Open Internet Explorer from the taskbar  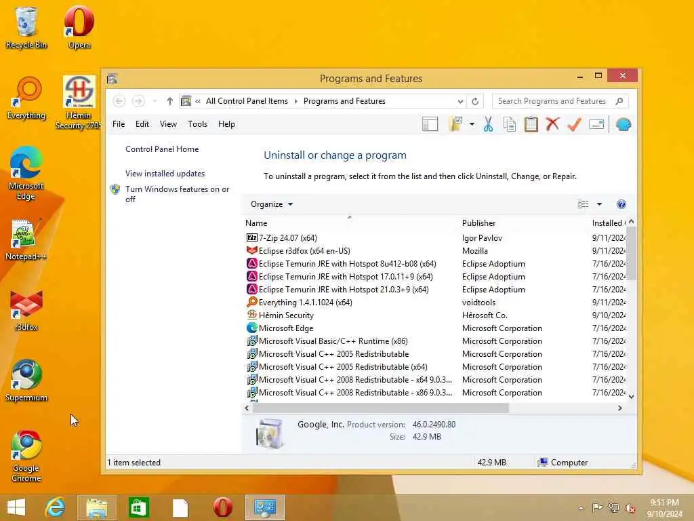tap(56, 507)
